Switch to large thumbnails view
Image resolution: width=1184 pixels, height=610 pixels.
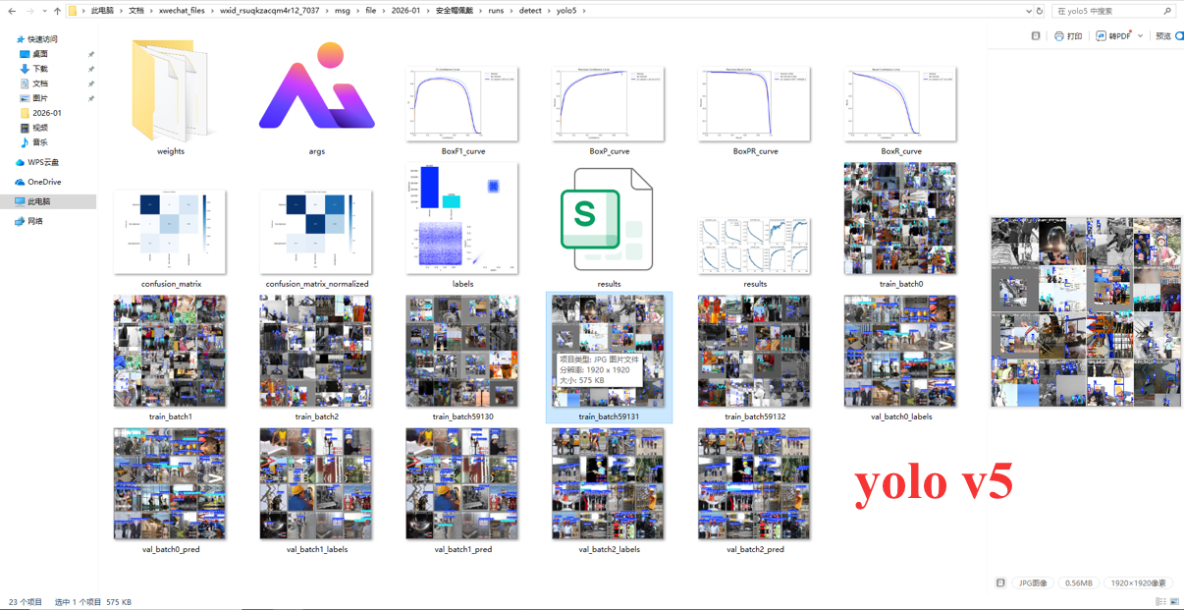(1175, 602)
